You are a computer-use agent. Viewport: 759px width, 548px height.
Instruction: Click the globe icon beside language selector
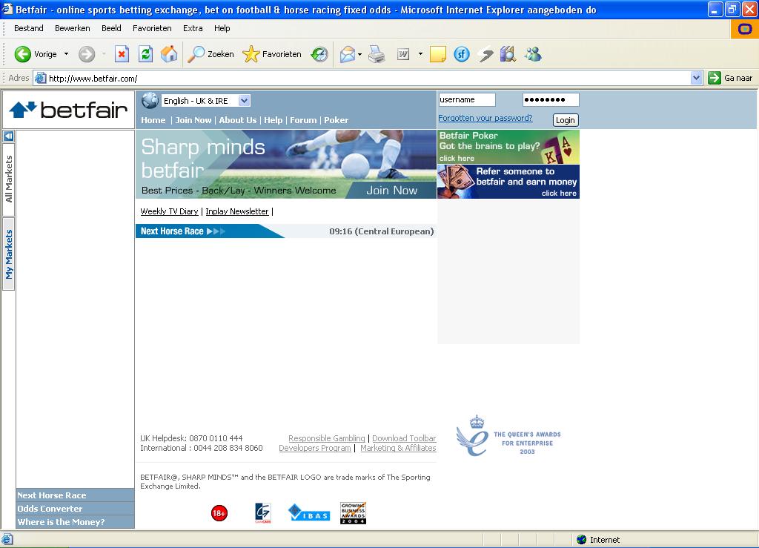coord(150,100)
